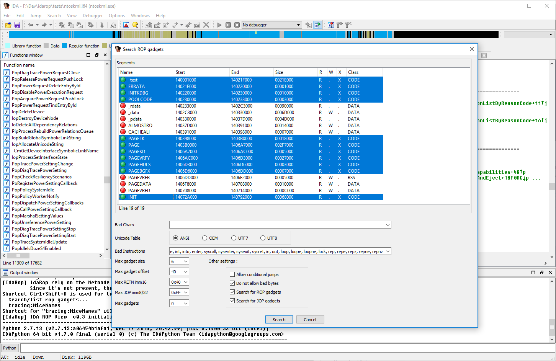
Task: Click the grey X undefine icon
Action: click(206, 25)
